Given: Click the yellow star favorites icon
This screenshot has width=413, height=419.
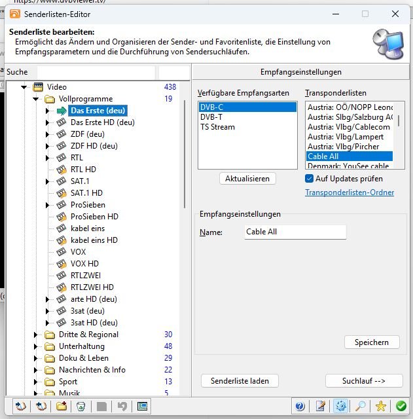Looking at the screenshot, I should (x=381, y=406).
